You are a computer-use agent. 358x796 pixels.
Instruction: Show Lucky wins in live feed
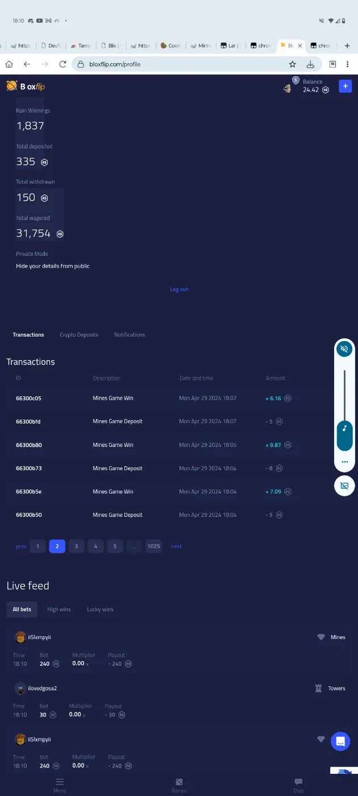pos(100,610)
